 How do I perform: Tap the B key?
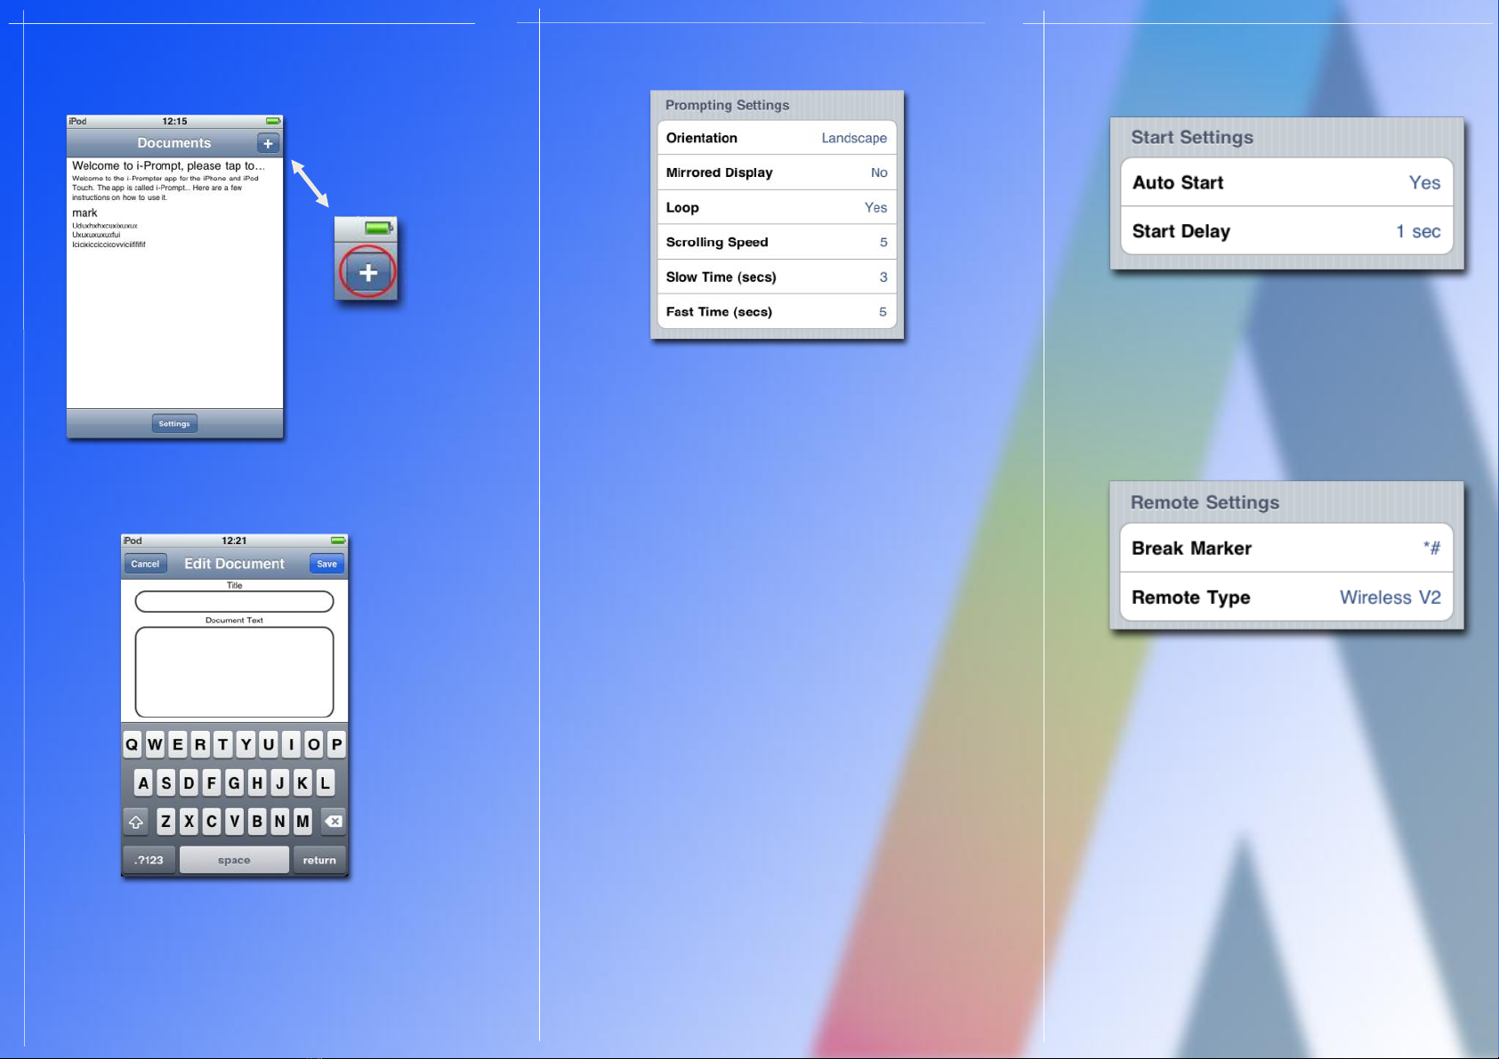point(257,822)
